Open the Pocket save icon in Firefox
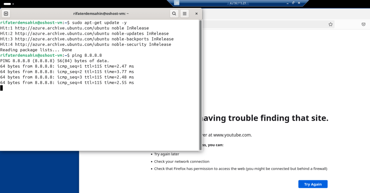The width and height of the screenshot is (370, 193). (363, 24)
